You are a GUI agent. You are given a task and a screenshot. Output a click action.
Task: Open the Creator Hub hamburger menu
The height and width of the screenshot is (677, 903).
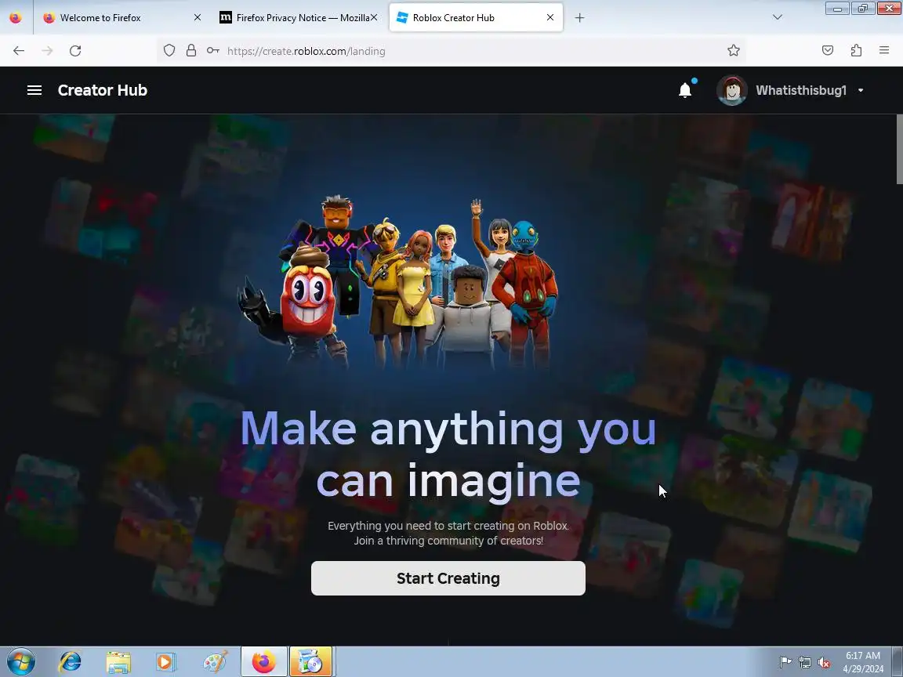(34, 90)
